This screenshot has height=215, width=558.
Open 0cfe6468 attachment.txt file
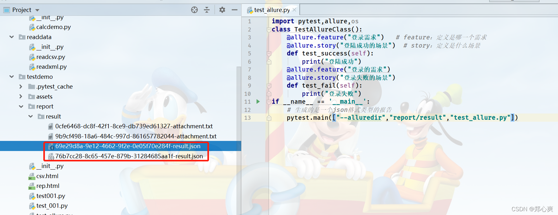pyautogui.click(x=134, y=126)
